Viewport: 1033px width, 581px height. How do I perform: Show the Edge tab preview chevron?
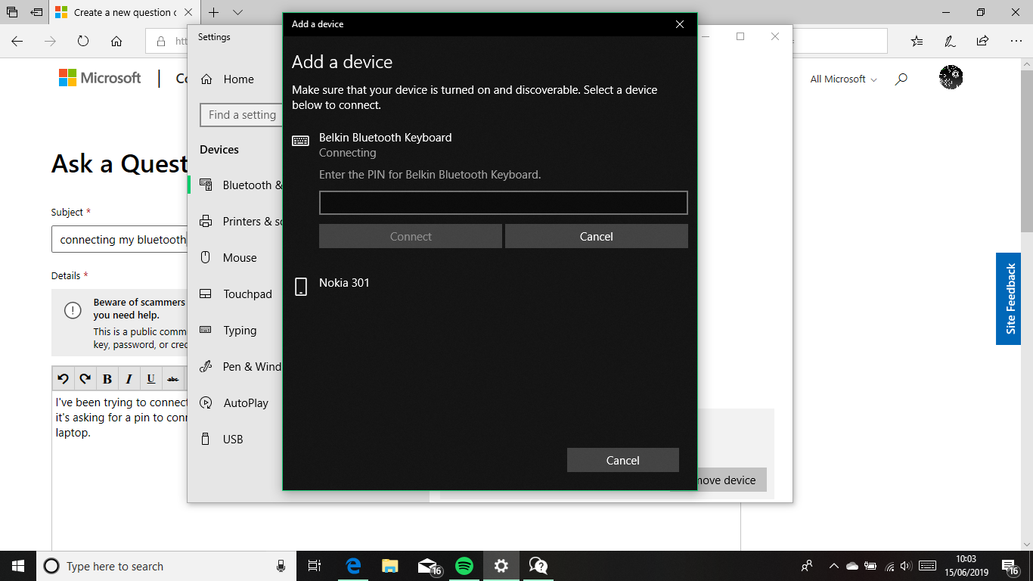[x=237, y=12]
